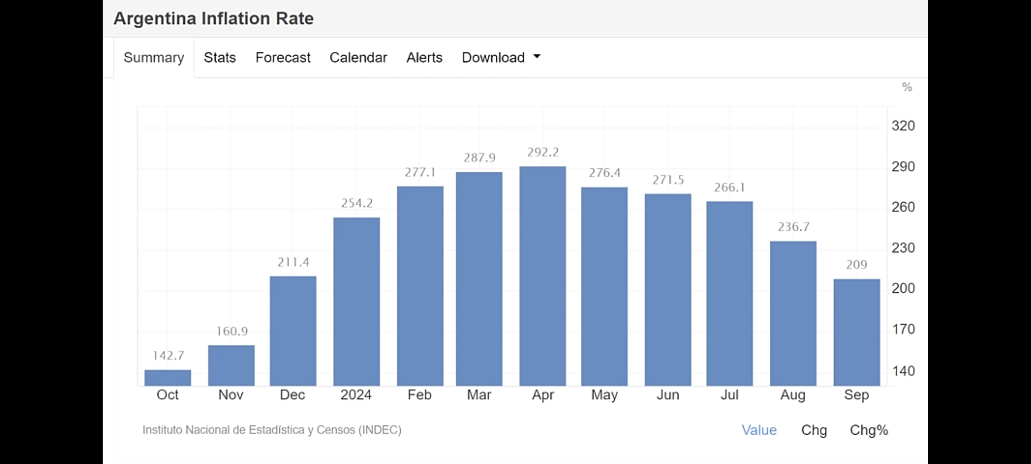Click the 230 y-axis label
1031x464 pixels.
tap(903, 248)
